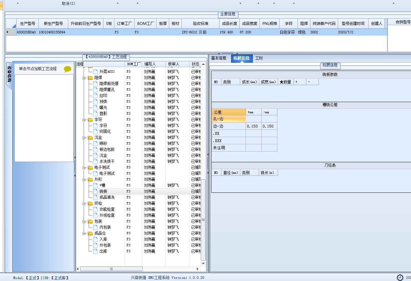Click the 单击节点加载工艺流程 prompt
The width and height of the screenshot is (411, 281).
38,69
